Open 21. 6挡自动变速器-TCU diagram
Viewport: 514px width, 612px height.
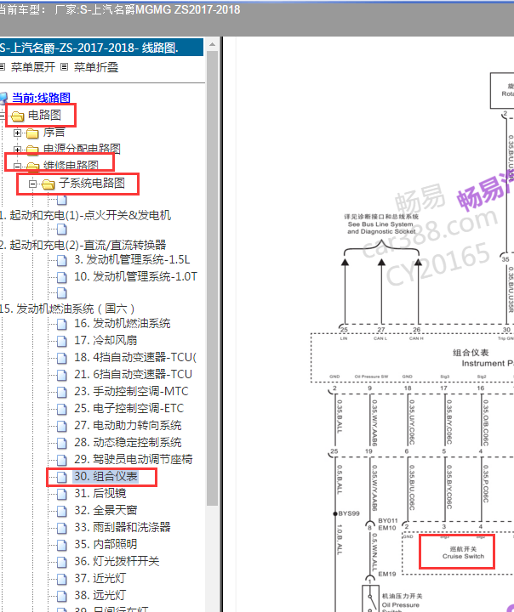(x=134, y=375)
